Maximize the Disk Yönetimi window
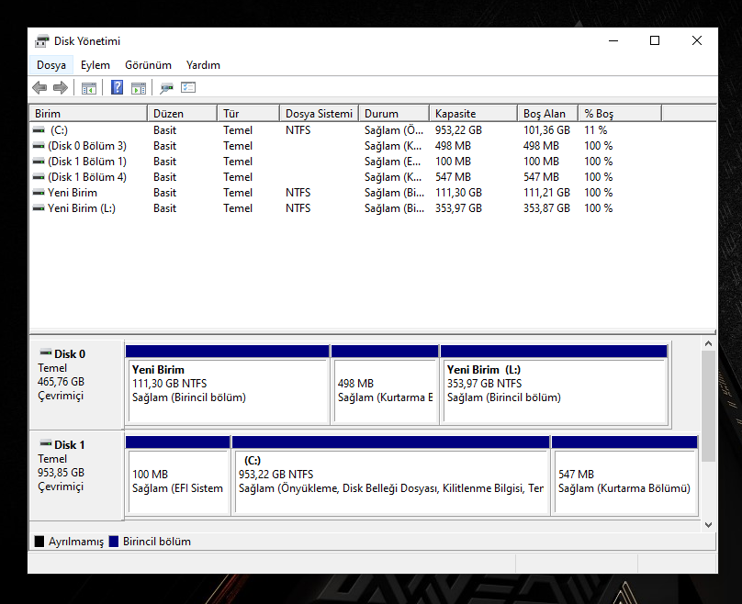The image size is (742, 604). point(655,41)
